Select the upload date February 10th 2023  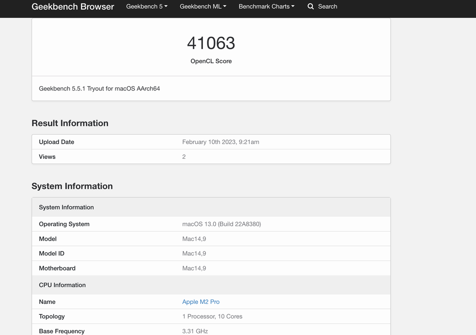(x=221, y=142)
